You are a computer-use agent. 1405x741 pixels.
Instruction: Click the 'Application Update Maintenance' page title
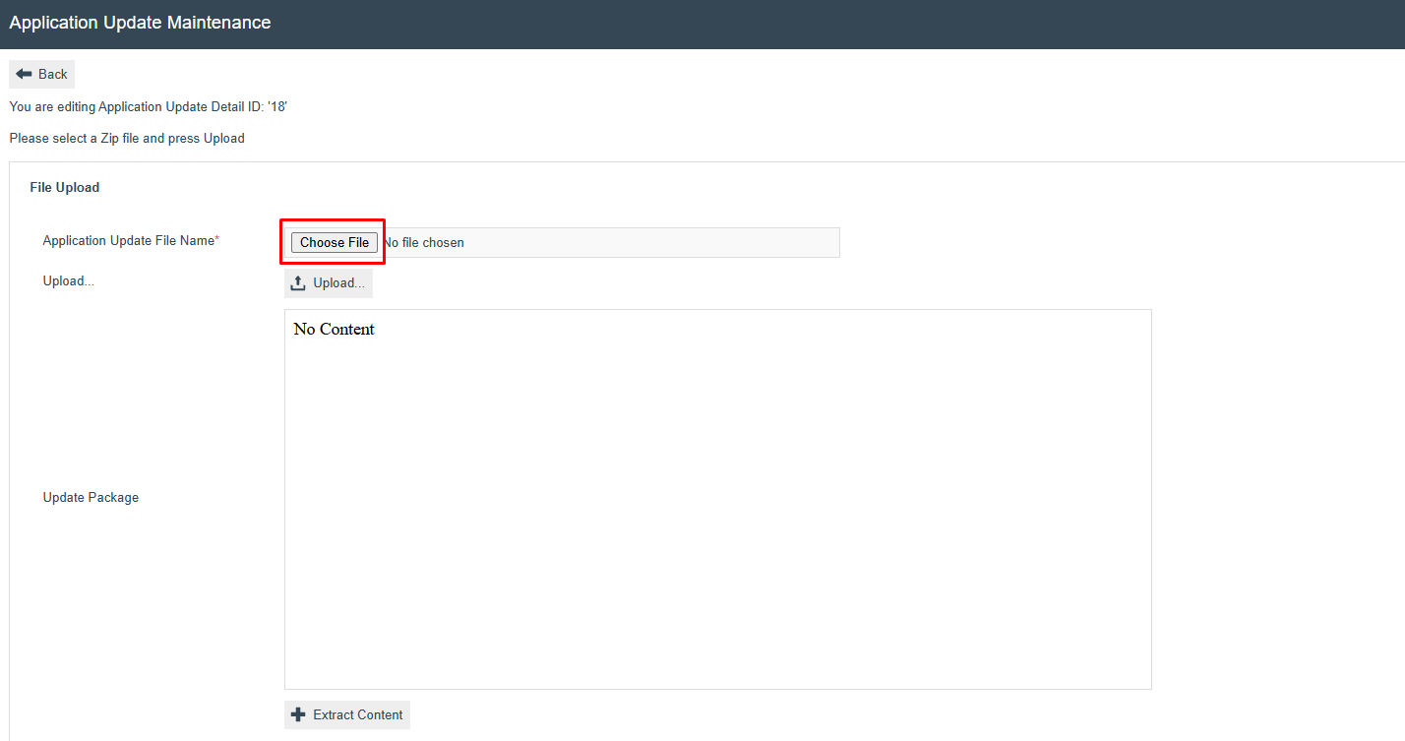140,23
